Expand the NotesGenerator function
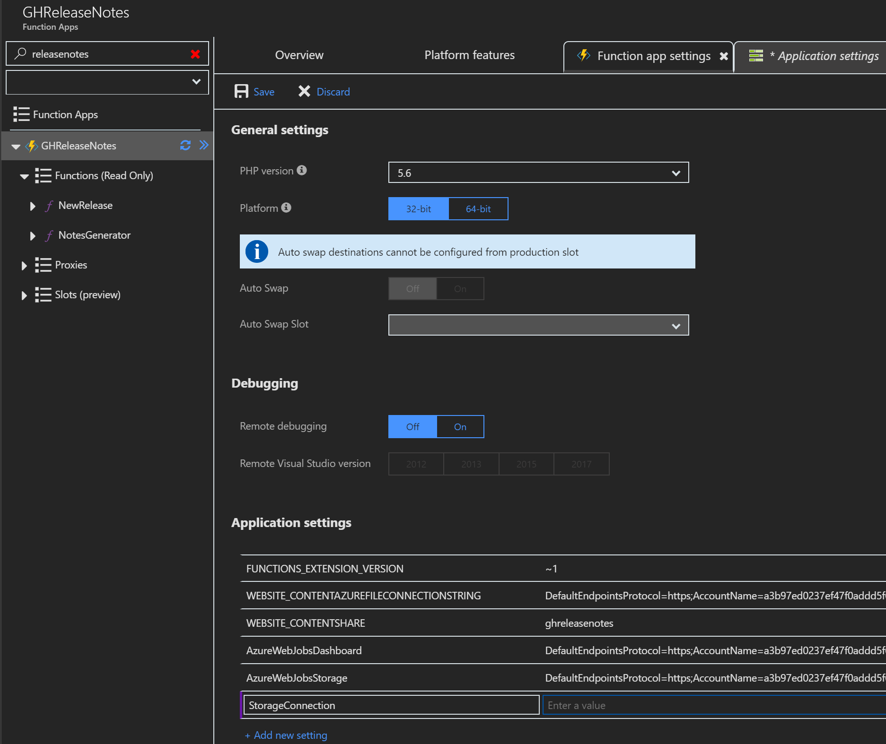Image resolution: width=886 pixels, height=744 pixels. pyautogui.click(x=32, y=235)
